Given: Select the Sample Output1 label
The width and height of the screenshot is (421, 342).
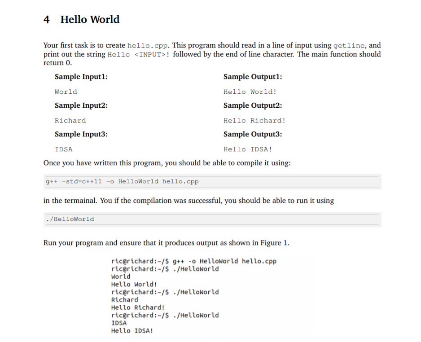Looking at the screenshot, I should pos(253,76).
